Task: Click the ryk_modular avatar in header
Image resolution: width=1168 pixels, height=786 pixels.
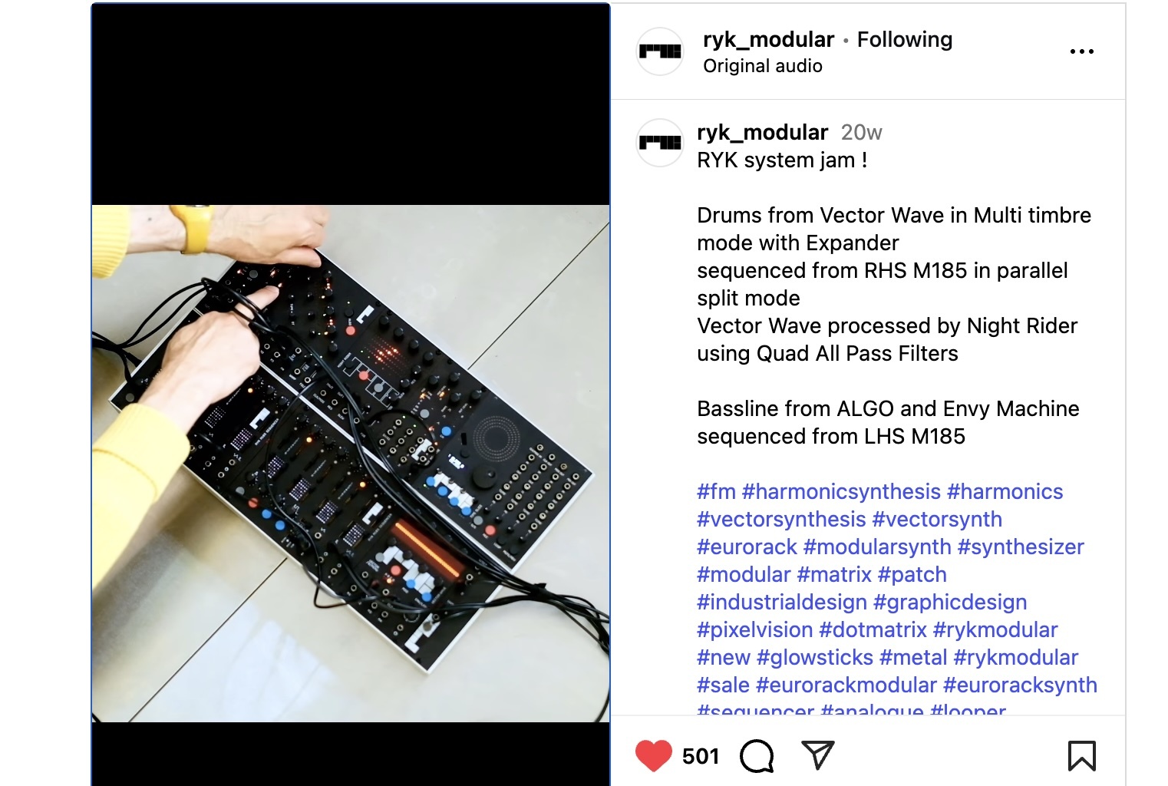Action: (660, 51)
